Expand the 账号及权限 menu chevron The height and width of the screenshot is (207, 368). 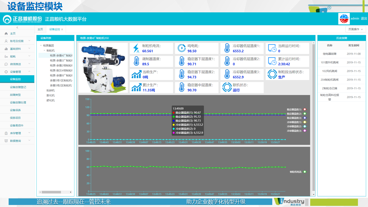(x=29, y=41)
